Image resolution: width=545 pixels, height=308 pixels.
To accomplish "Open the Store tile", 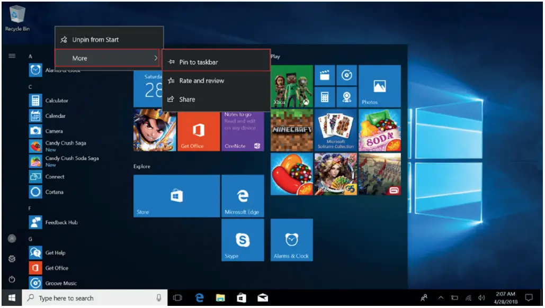I will click(176, 196).
